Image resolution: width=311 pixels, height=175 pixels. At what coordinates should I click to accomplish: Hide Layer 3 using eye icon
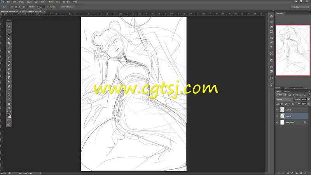pyautogui.click(x=277, y=116)
